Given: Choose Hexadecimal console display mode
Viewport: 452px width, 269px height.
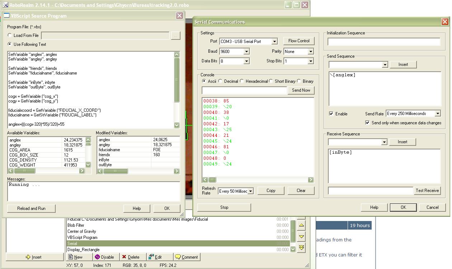Looking at the screenshot, I should (x=242, y=81).
